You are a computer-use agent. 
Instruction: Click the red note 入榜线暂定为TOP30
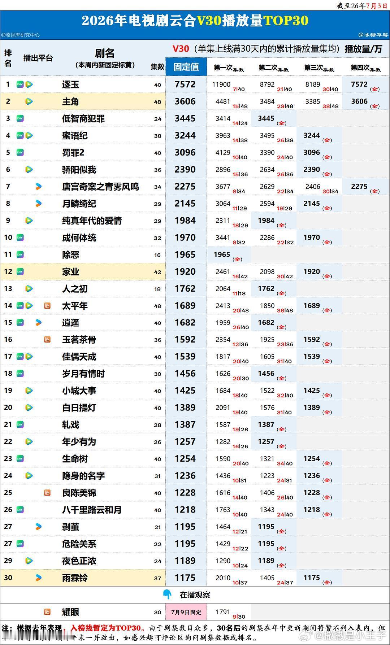tap(107, 628)
